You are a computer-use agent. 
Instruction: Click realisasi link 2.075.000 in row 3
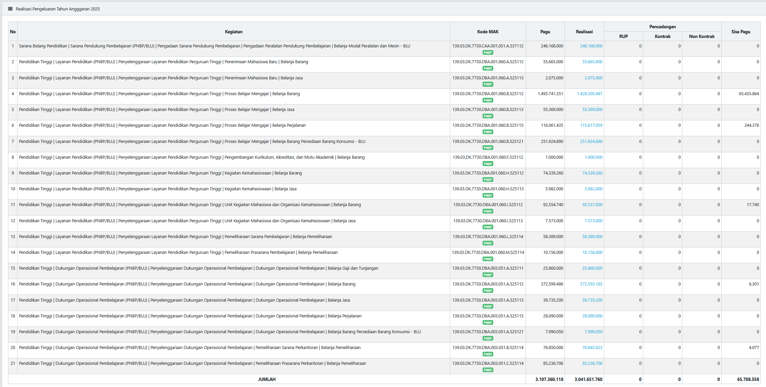pyautogui.click(x=593, y=78)
